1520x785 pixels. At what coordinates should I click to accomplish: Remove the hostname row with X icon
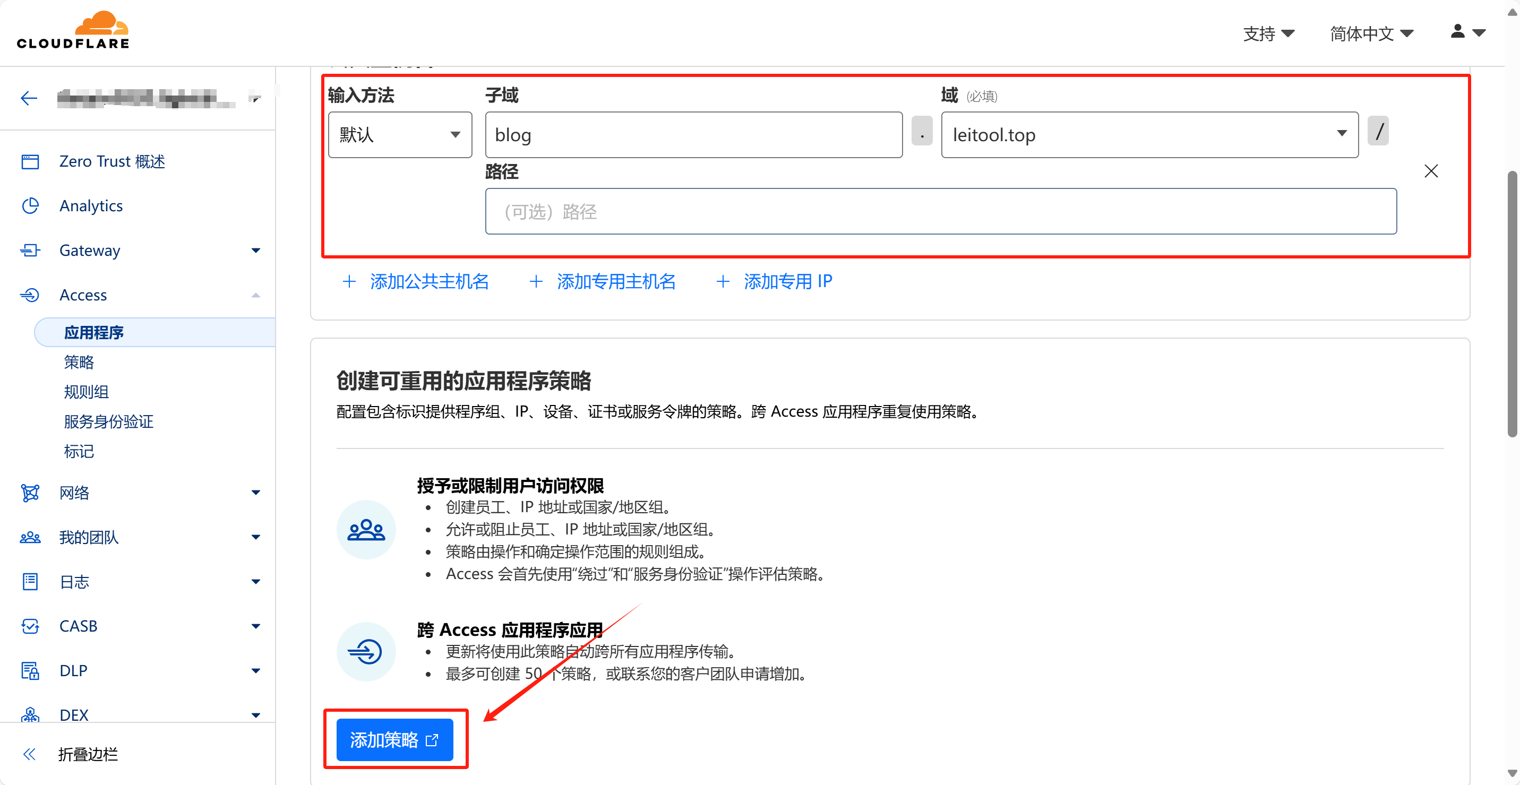click(x=1431, y=171)
